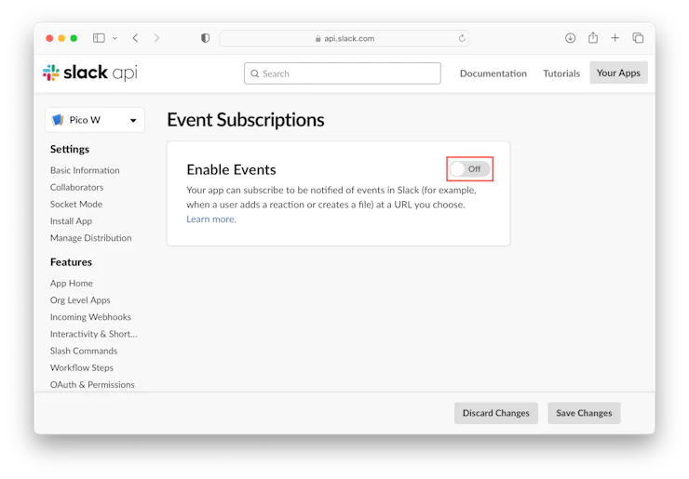Expand the sidebar options chevron in Safari

115,38
